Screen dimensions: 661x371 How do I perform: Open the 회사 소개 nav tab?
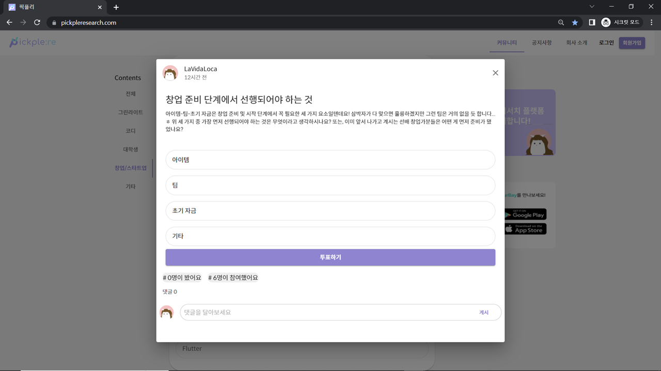[576, 43]
